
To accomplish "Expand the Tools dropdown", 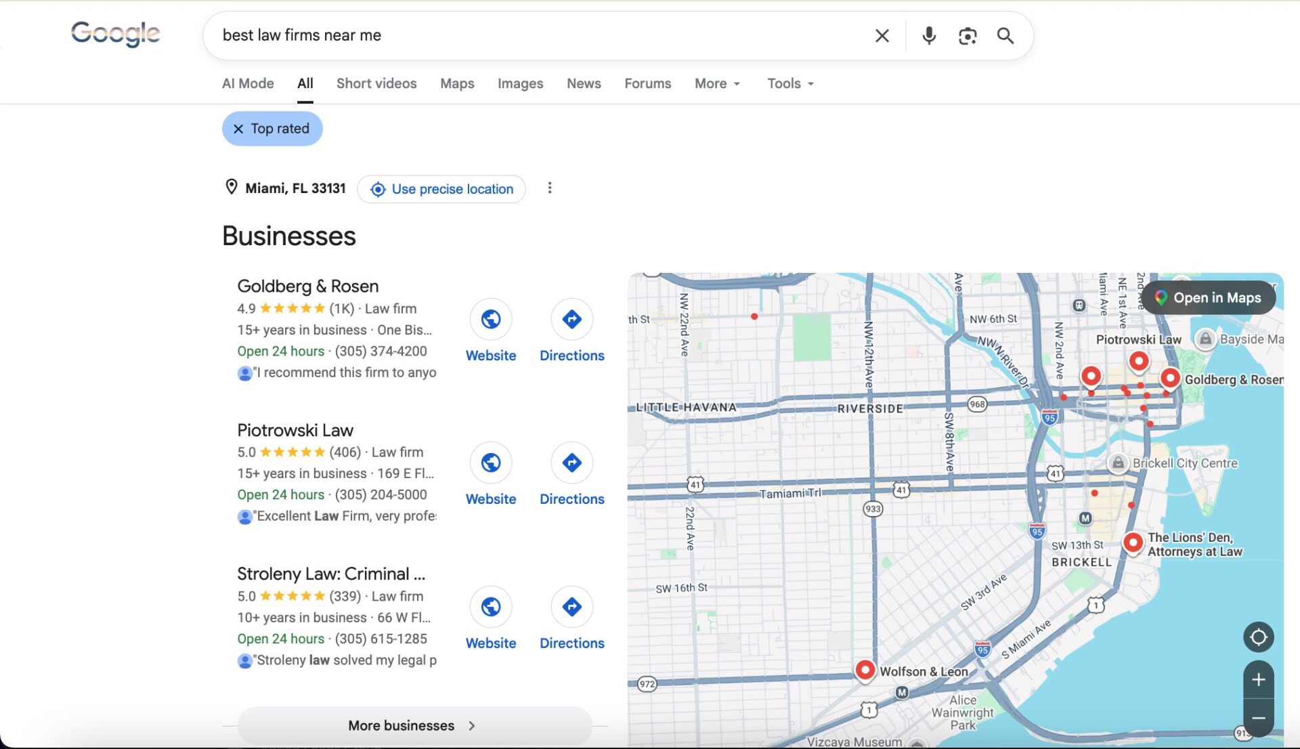I will 790,83.
